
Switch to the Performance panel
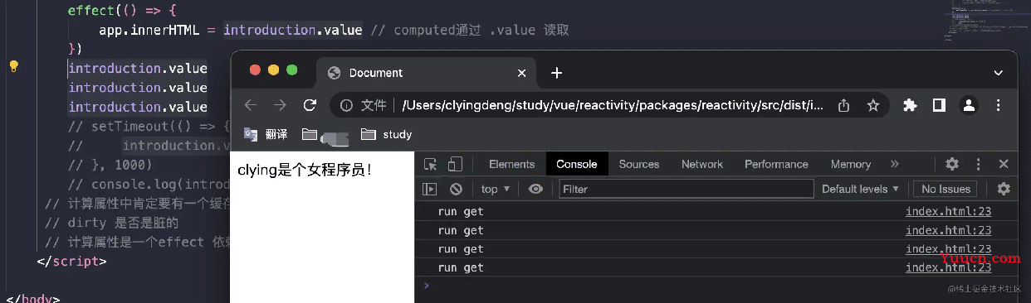coord(776,164)
